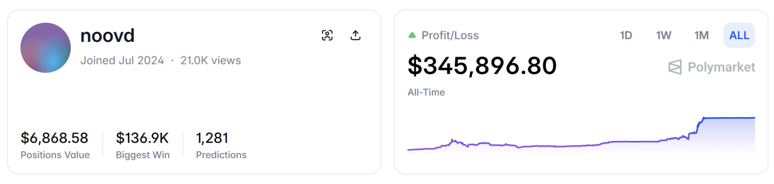Click the $6,868.58 positions value
The height and width of the screenshot is (184, 774).
click(54, 138)
